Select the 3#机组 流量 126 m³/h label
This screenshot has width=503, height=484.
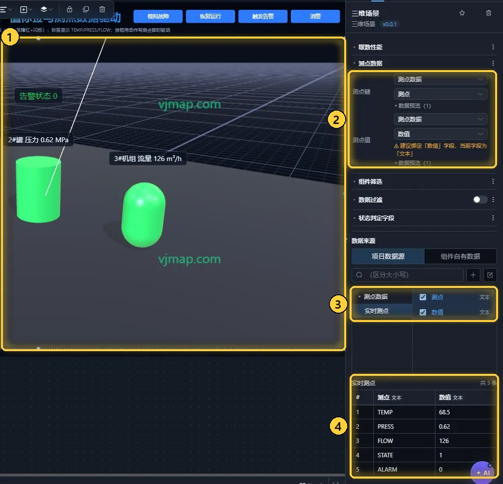[x=148, y=159]
